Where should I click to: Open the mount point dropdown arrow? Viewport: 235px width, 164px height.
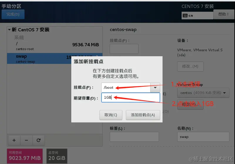pos(155,88)
